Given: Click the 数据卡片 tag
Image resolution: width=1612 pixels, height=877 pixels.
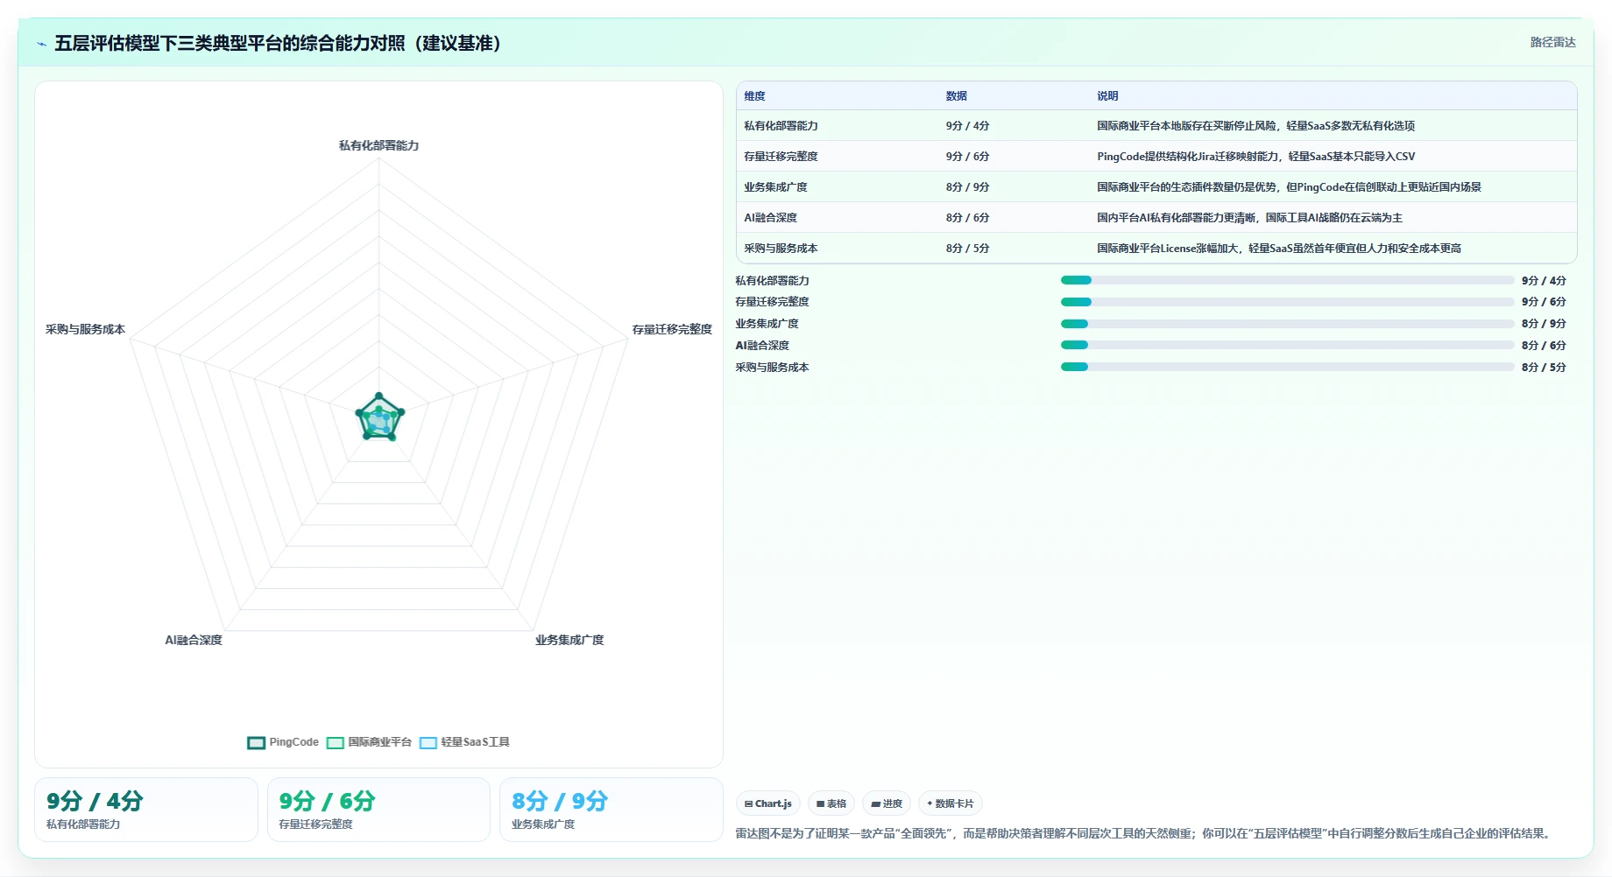Looking at the screenshot, I should point(951,803).
